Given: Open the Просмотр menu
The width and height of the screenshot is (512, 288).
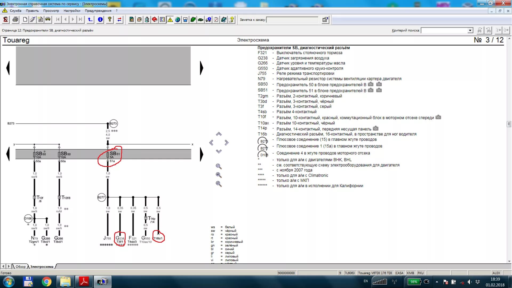Looking at the screenshot, I should [x=51, y=11].
